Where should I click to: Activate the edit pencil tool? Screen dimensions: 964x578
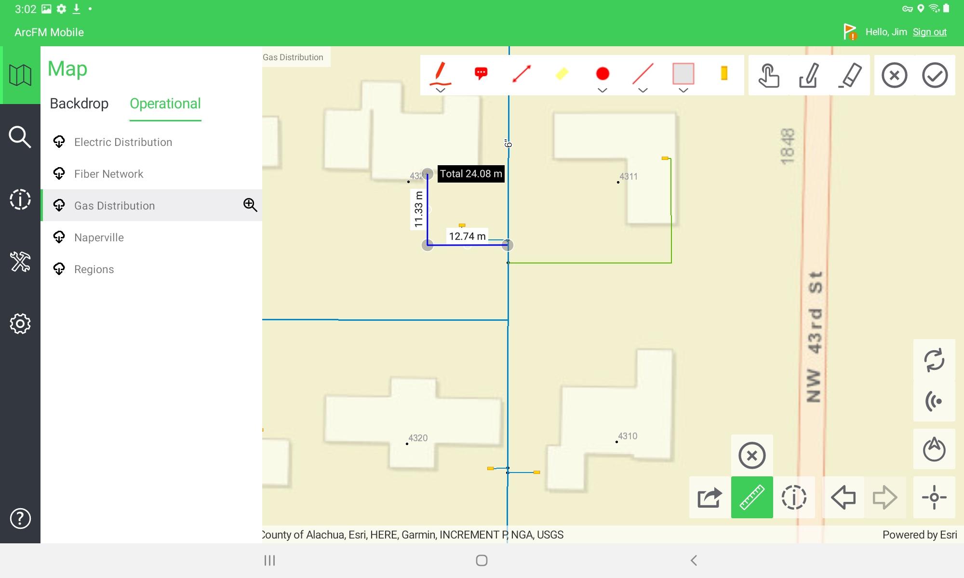pos(809,75)
